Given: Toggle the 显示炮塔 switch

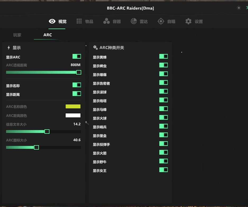Looking at the screenshot, I should coord(164,100).
